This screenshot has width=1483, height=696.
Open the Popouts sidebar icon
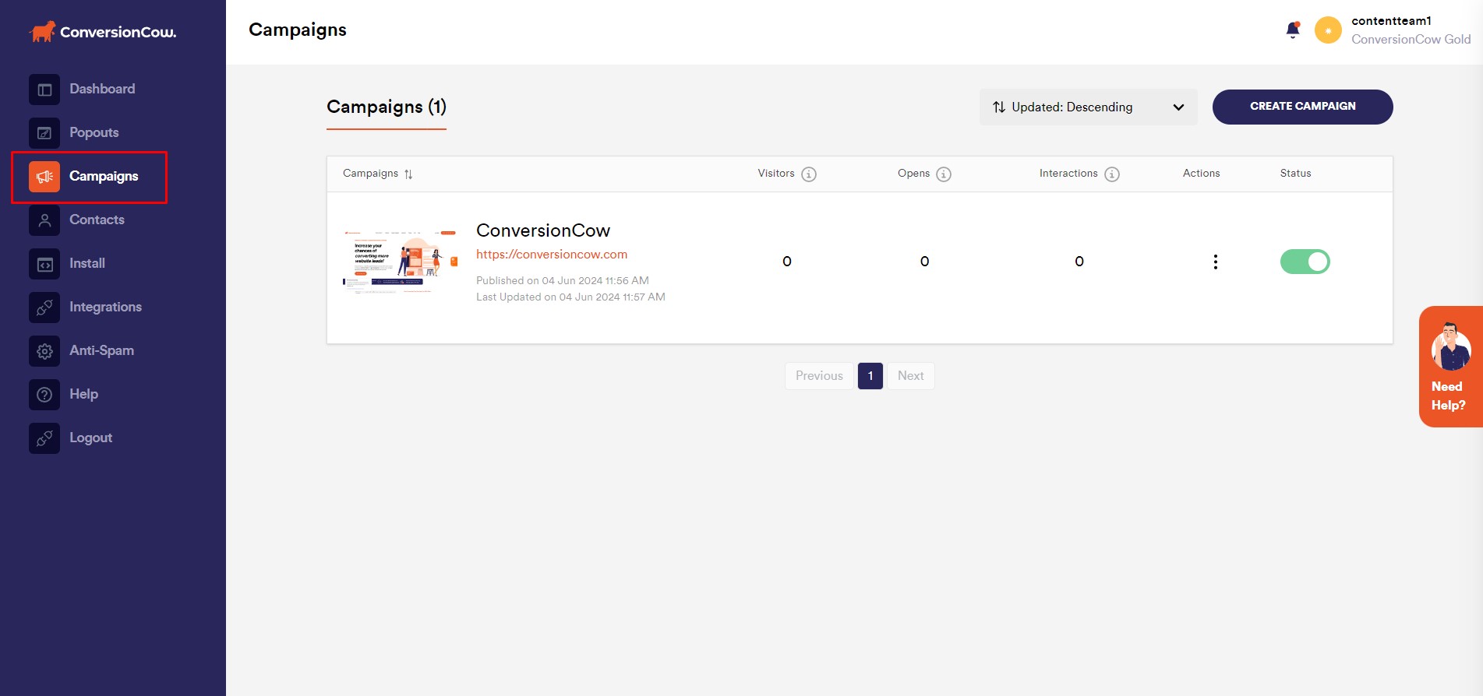coord(44,133)
